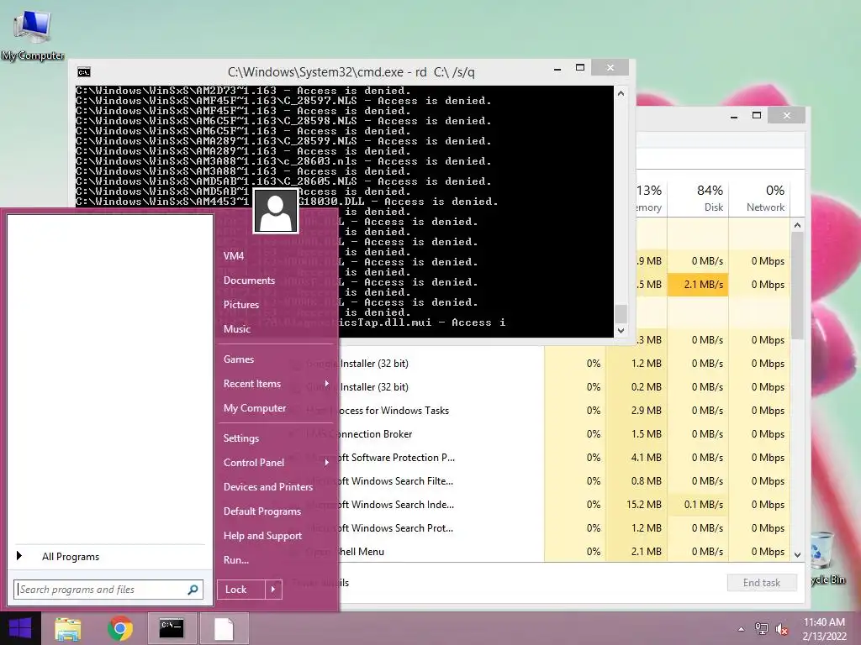Viewport: 861px width, 645px height.
Task: Click End task button in Task Manager
Action: coord(762,583)
